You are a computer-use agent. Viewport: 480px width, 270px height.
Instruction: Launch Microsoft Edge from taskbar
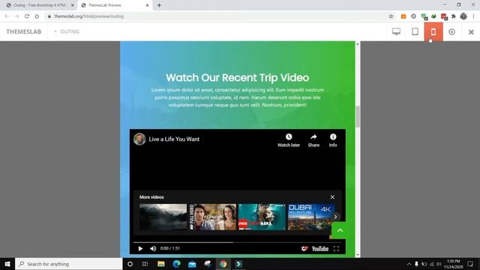(x=177, y=264)
